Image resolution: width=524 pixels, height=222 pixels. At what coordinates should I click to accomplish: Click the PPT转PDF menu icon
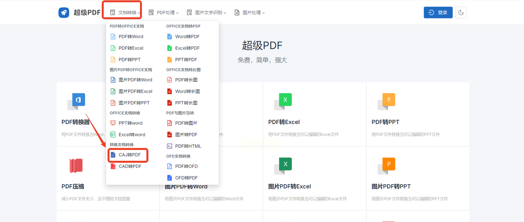click(x=169, y=60)
